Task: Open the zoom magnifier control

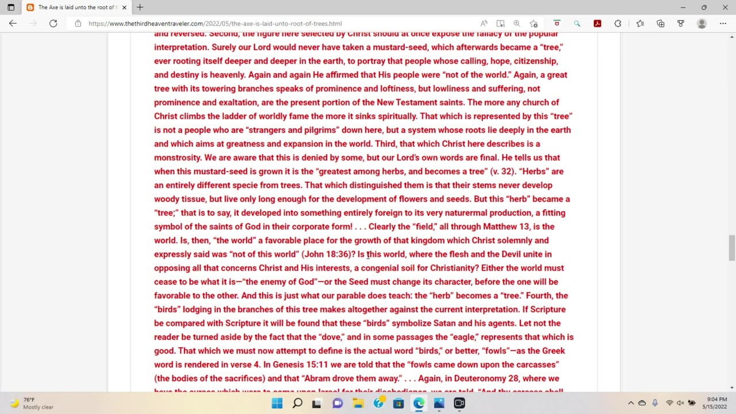Action: (516, 24)
